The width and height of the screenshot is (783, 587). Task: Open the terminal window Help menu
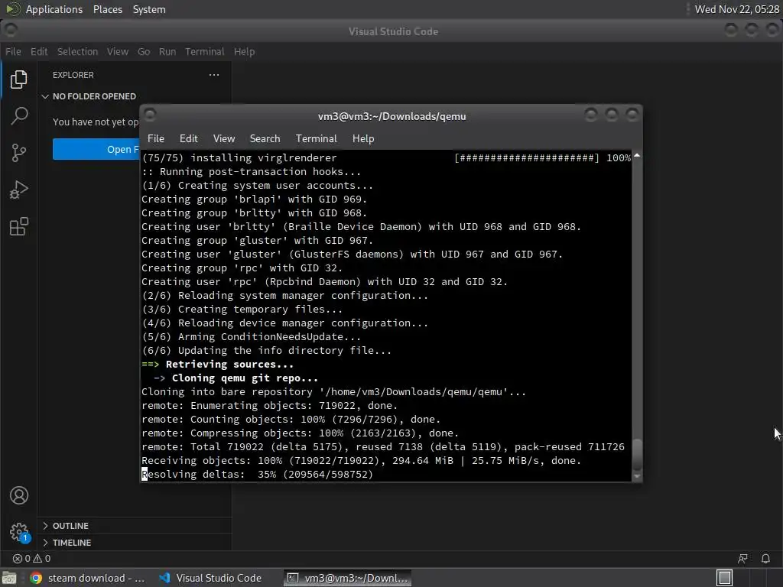tap(363, 139)
